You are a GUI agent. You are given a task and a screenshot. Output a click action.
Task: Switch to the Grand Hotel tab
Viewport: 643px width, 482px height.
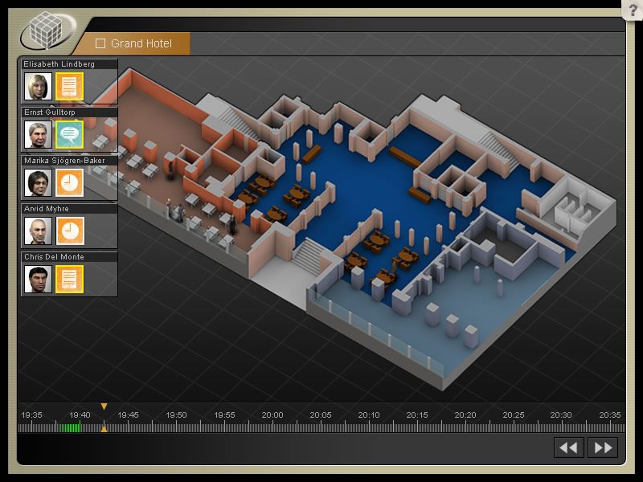[141, 43]
